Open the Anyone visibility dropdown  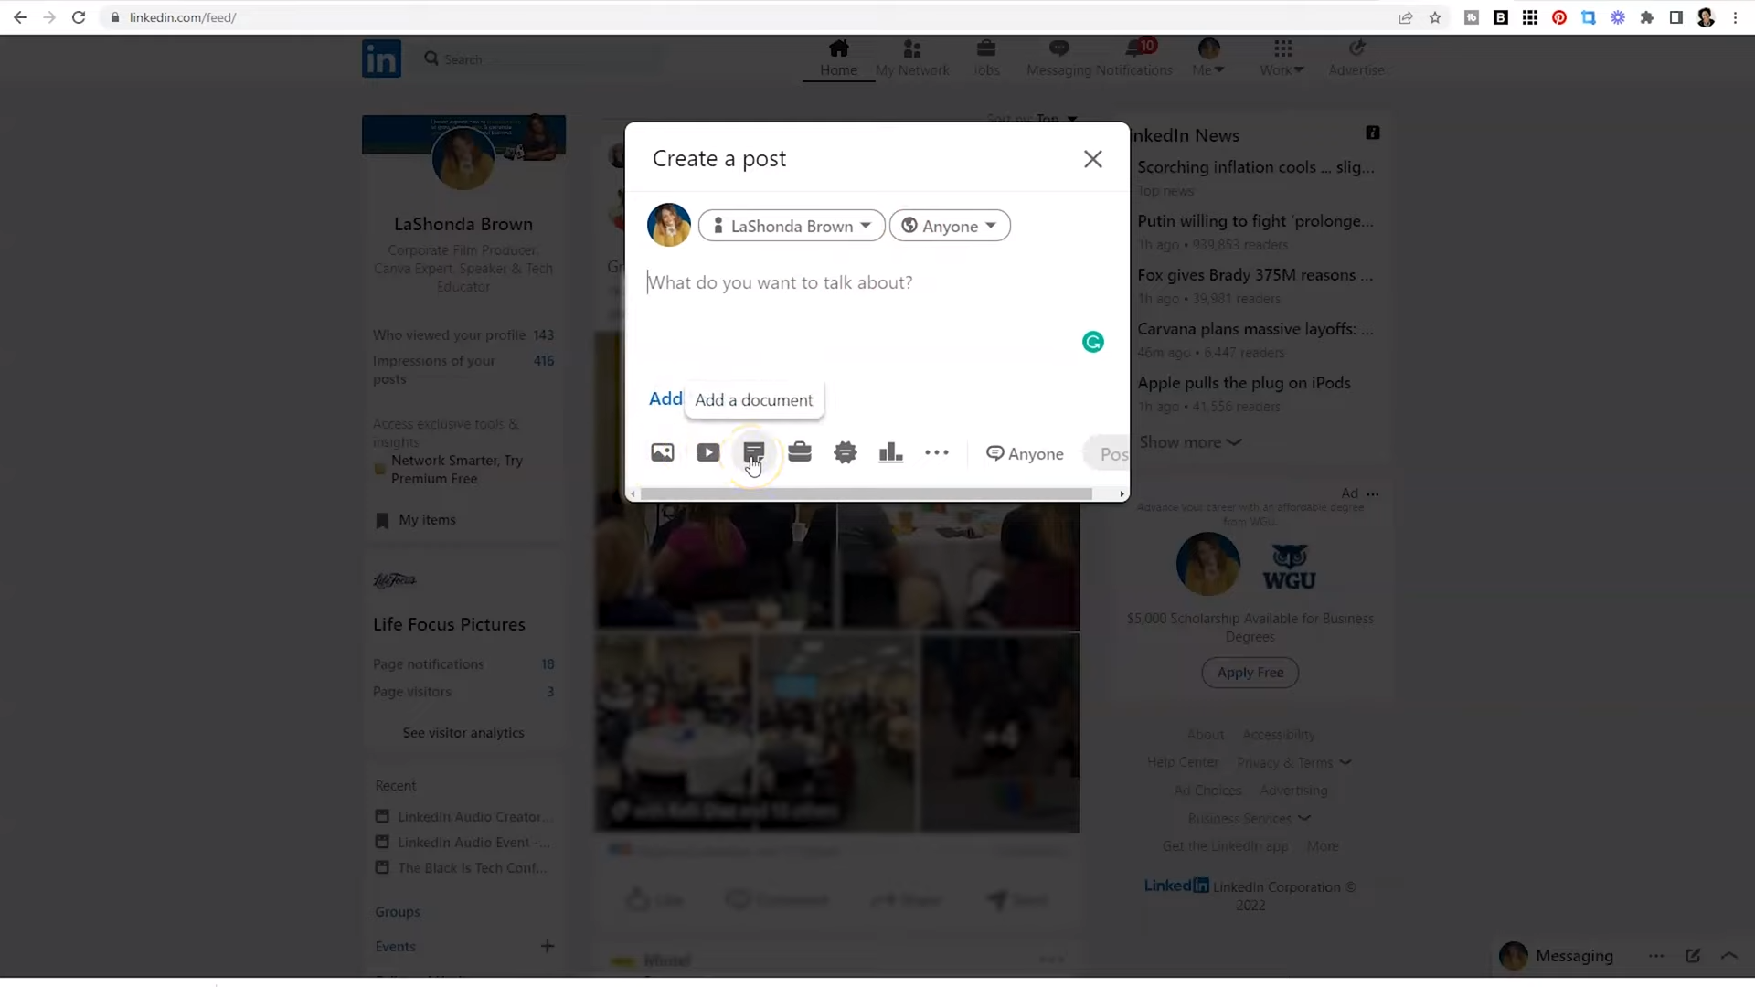point(950,226)
